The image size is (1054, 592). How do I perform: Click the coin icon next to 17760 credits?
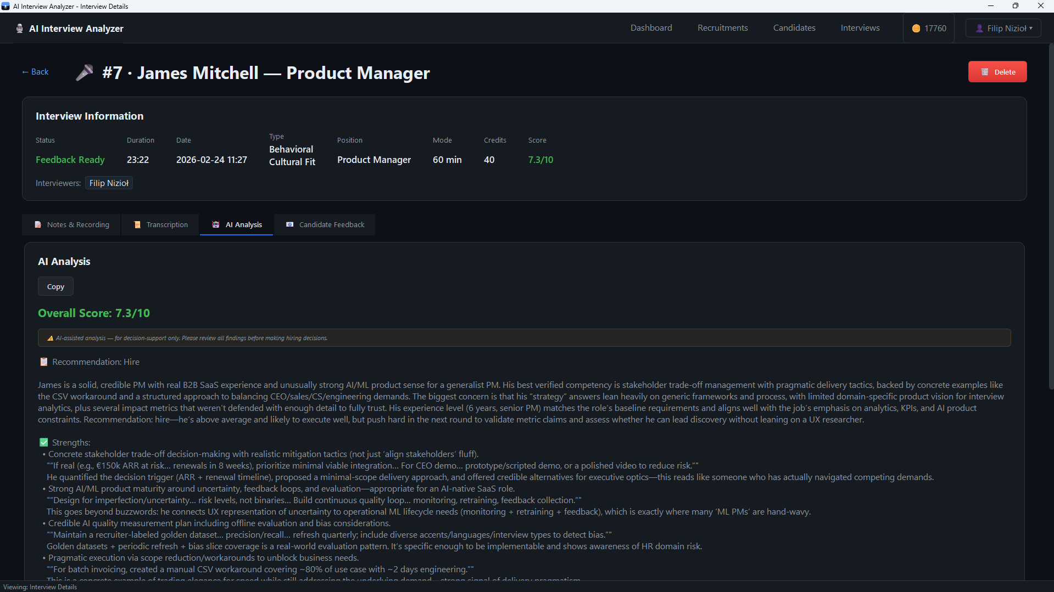[x=916, y=29]
